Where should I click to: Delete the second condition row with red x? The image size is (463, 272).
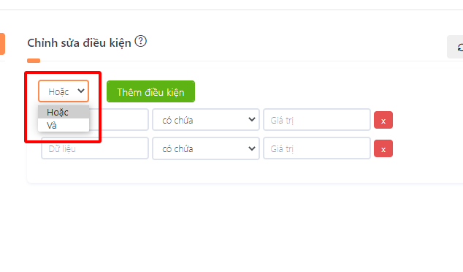pos(383,148)
